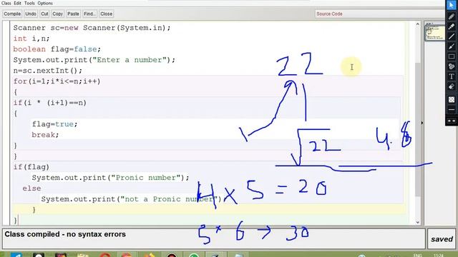Open the Edit menu
Screen dimensions: 458x257
tap(17, 3)
